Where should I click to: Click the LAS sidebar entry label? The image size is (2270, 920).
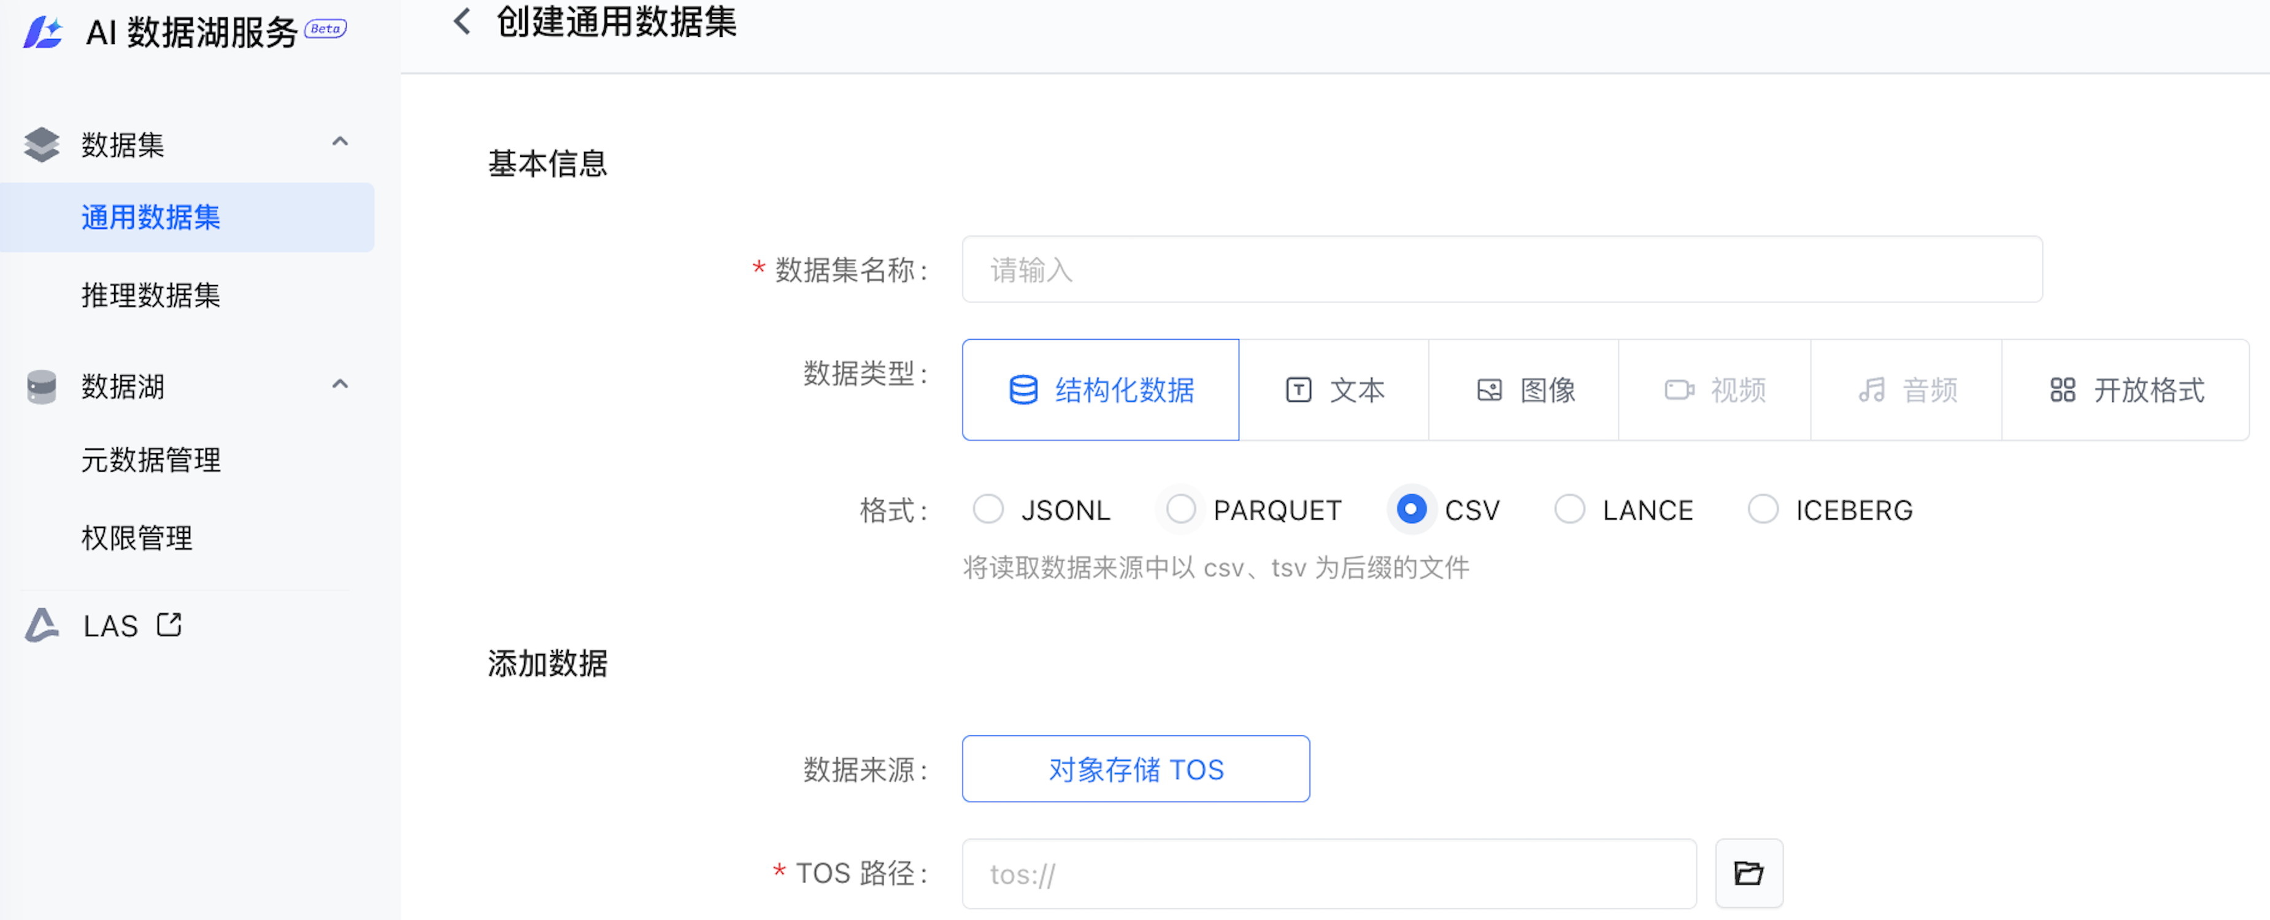click(110, 626)
